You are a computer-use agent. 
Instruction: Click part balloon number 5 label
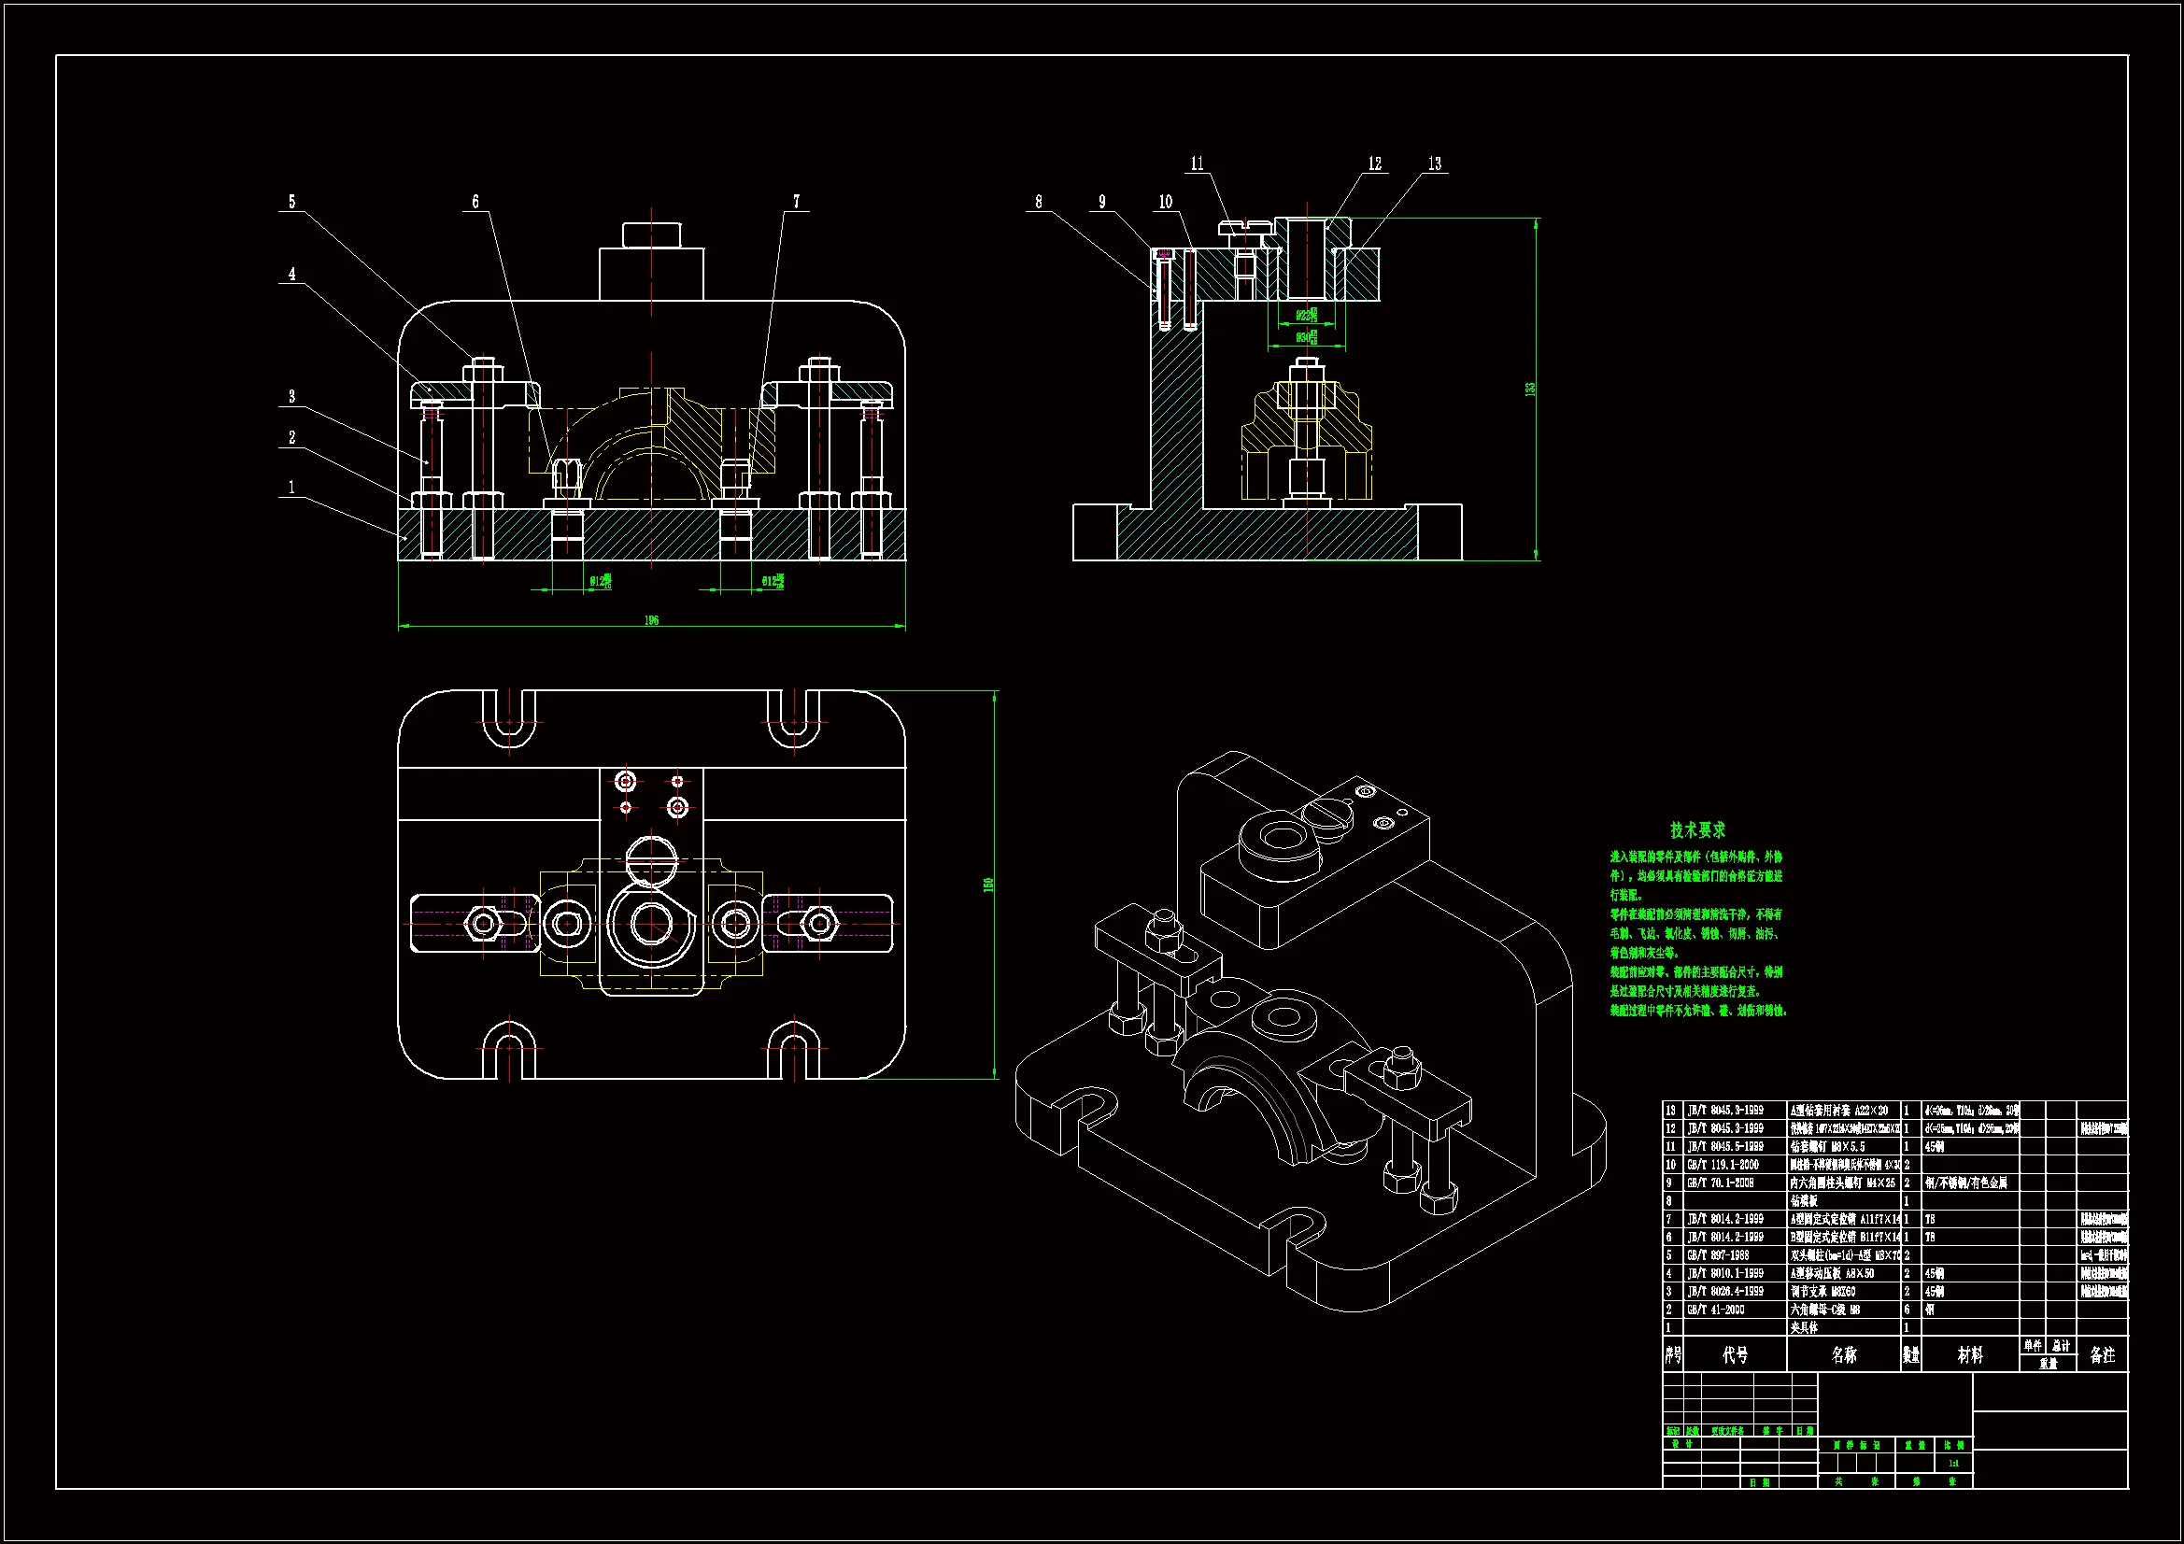click(292, 202)
